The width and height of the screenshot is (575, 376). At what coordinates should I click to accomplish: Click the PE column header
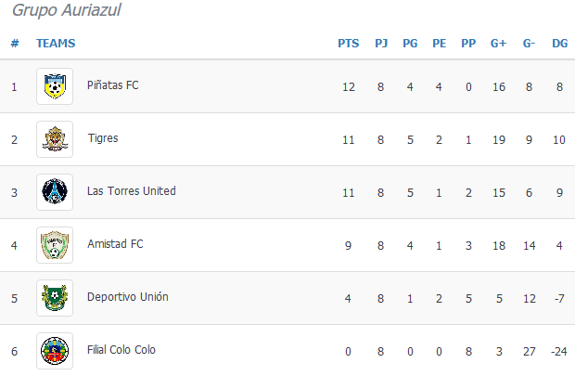tap(439, 44)
